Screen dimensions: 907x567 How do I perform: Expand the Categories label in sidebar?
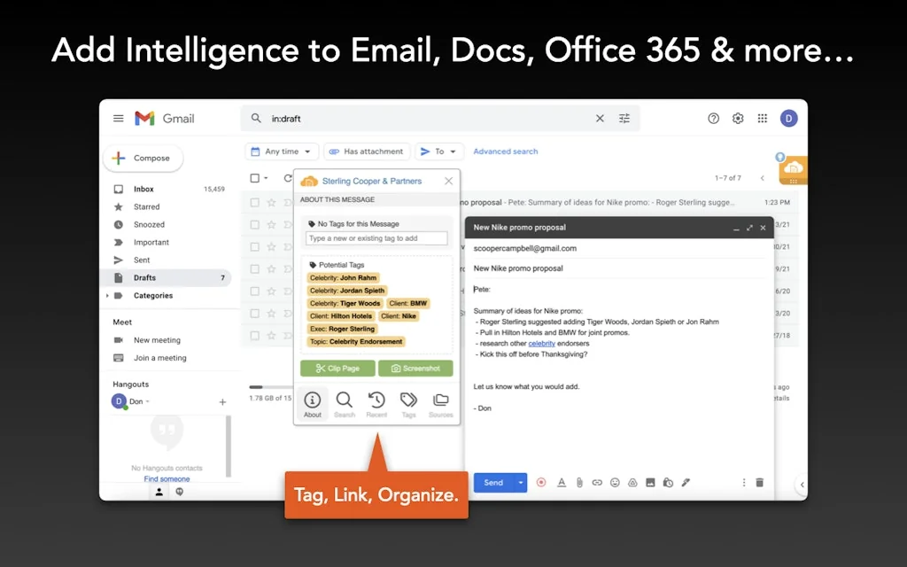point(107,296)
